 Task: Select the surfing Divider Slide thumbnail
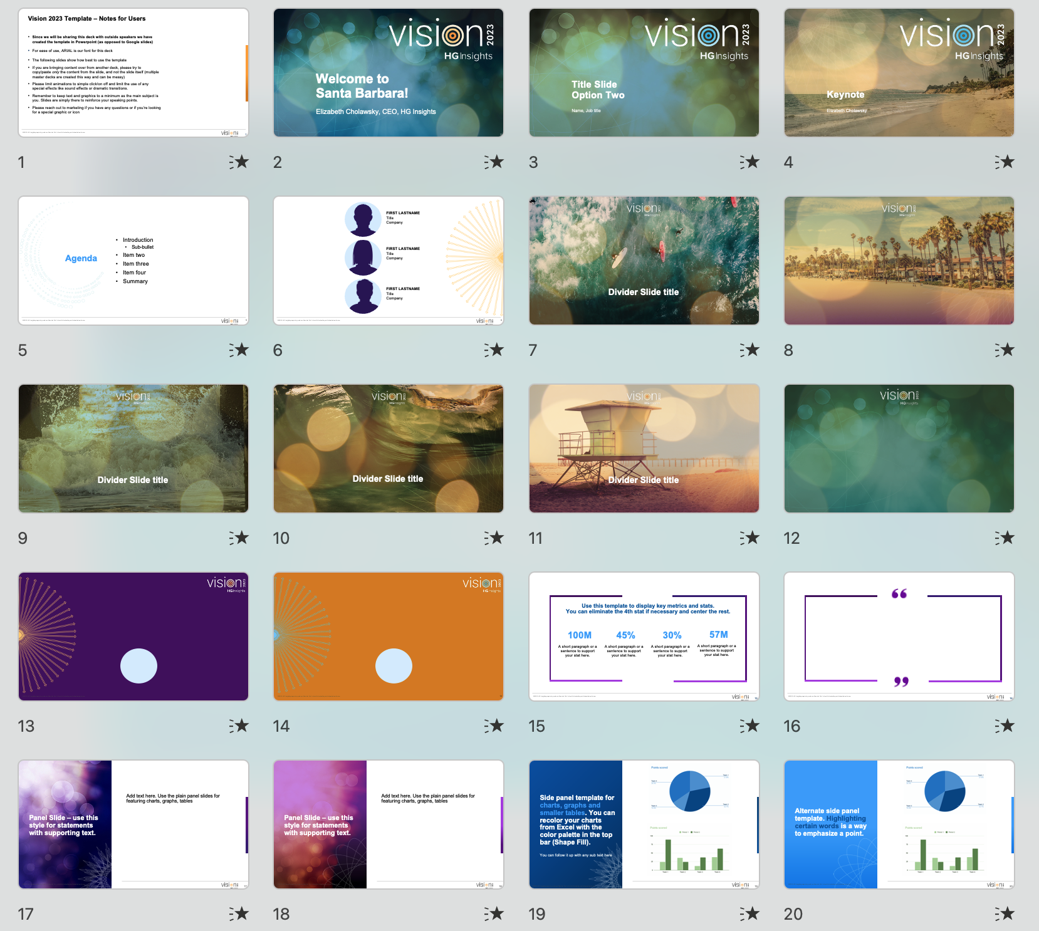644,260
